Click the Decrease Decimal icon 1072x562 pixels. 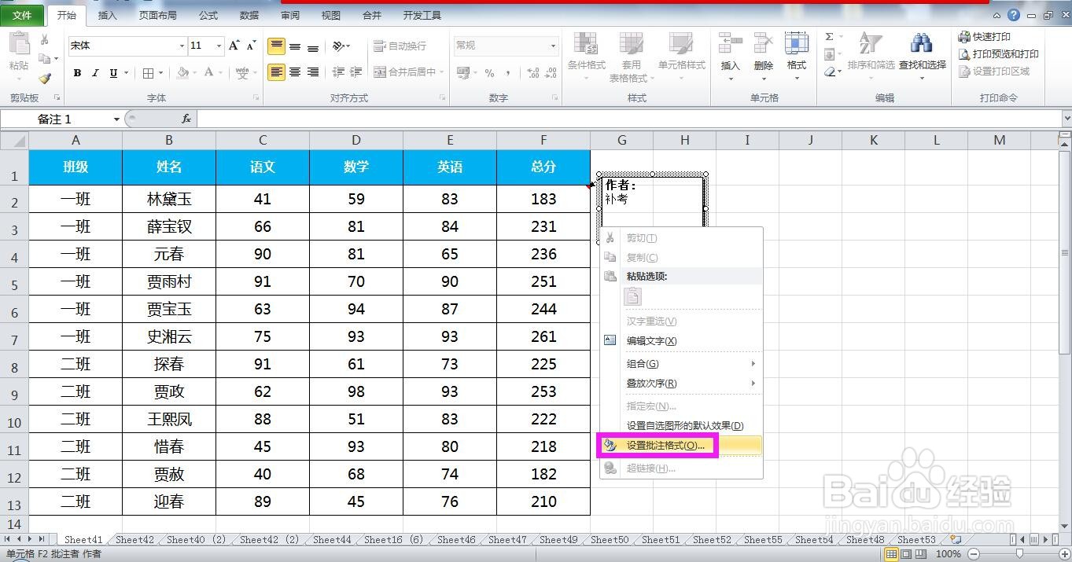551,73
